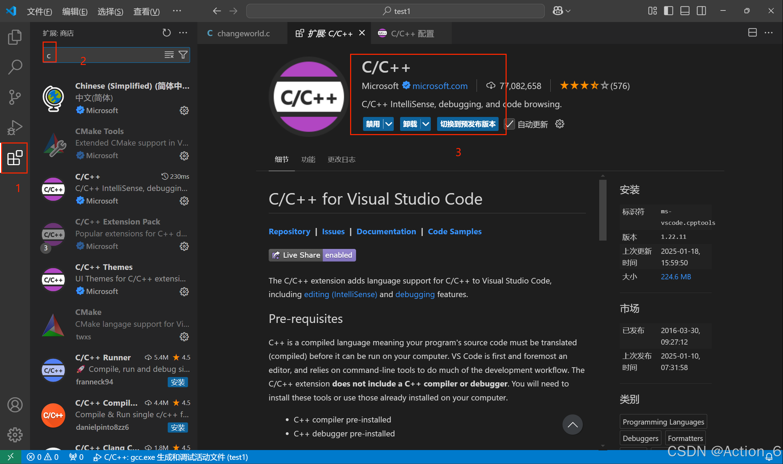Expand the Disable button dropdown arrow
Screen dimensions: 783x464
(x=389, y=124)
